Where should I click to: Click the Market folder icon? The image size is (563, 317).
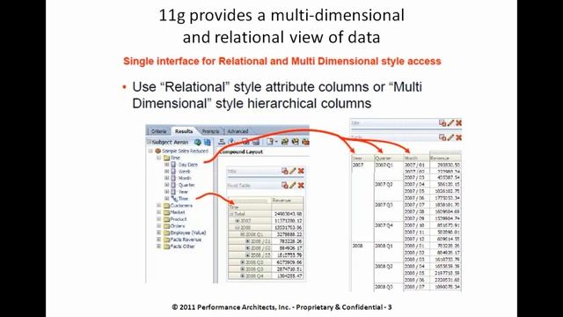point(166,212)
